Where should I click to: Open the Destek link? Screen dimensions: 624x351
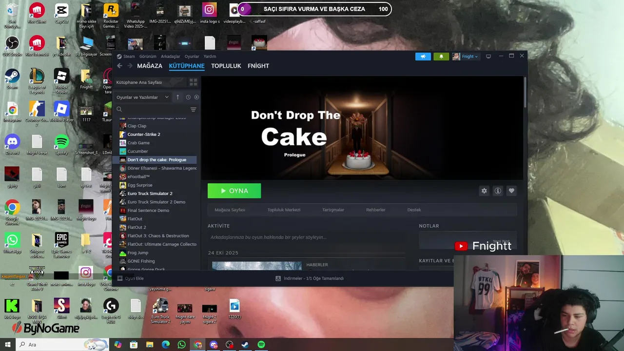point(414,210)
